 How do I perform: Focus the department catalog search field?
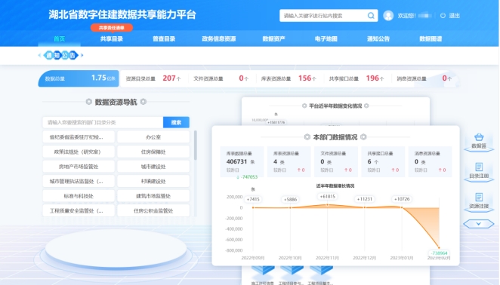103,122
